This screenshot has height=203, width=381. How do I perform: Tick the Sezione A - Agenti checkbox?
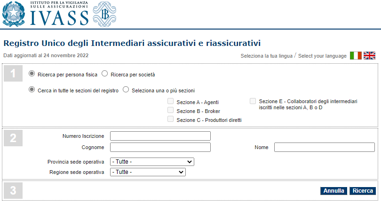pyautogui.click(x=171, y=101)
